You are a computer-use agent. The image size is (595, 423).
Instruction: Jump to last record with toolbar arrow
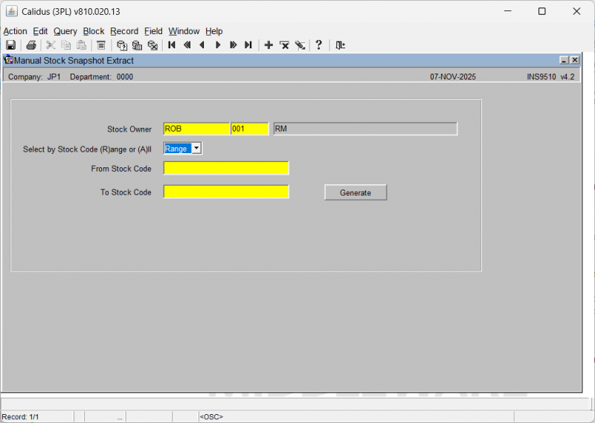(x=248, y=45)
